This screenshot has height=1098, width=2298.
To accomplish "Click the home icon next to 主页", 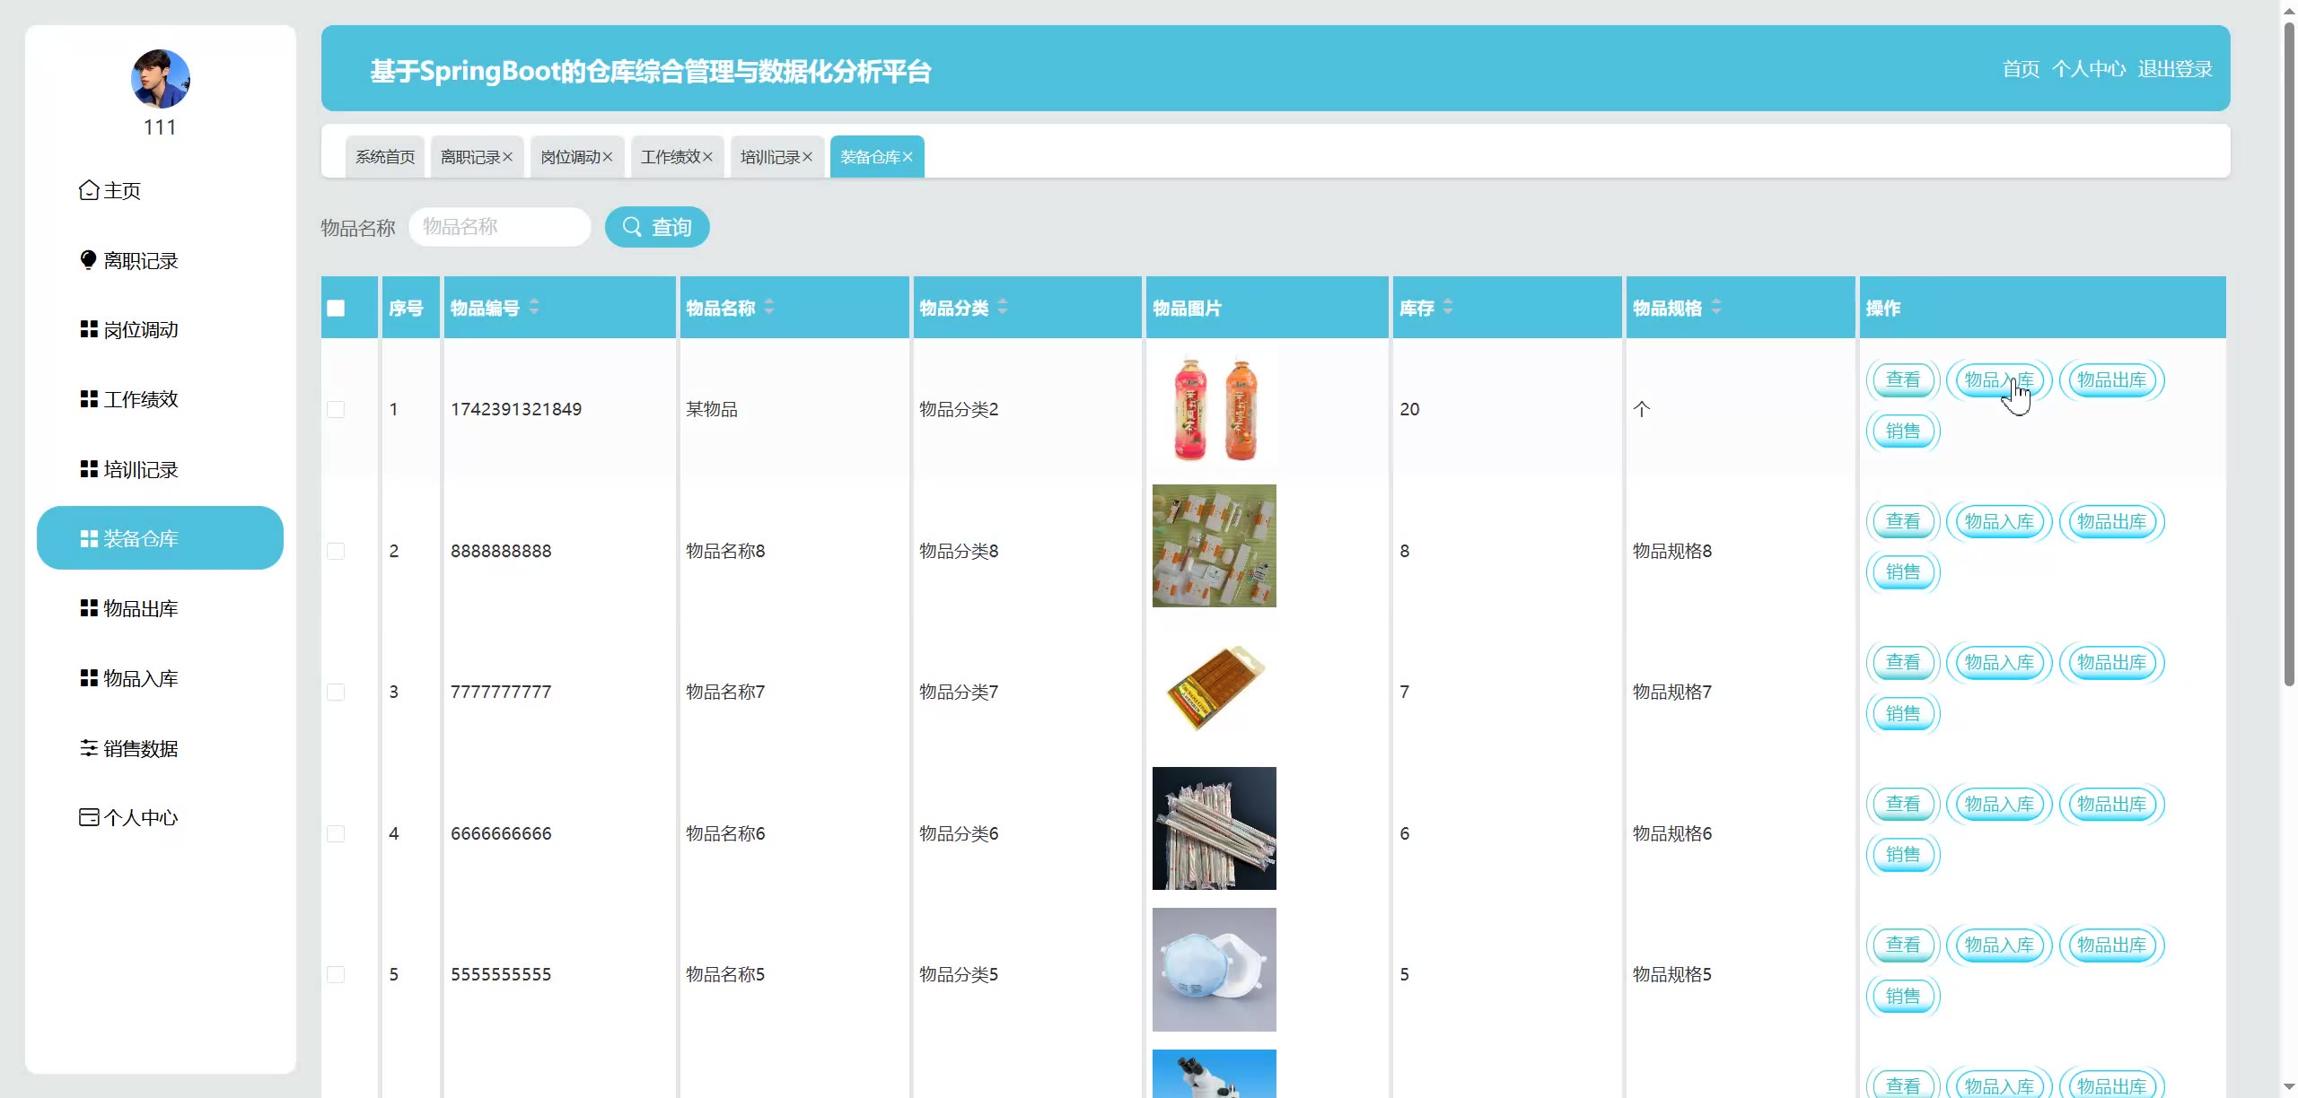I will point(88,190).
